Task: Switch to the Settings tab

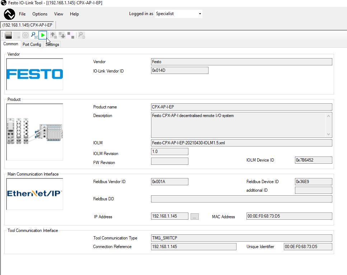Action: tap(52, 45)
